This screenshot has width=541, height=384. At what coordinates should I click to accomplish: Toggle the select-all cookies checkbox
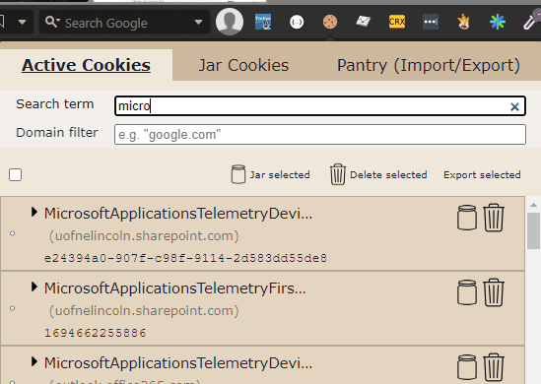15,174
